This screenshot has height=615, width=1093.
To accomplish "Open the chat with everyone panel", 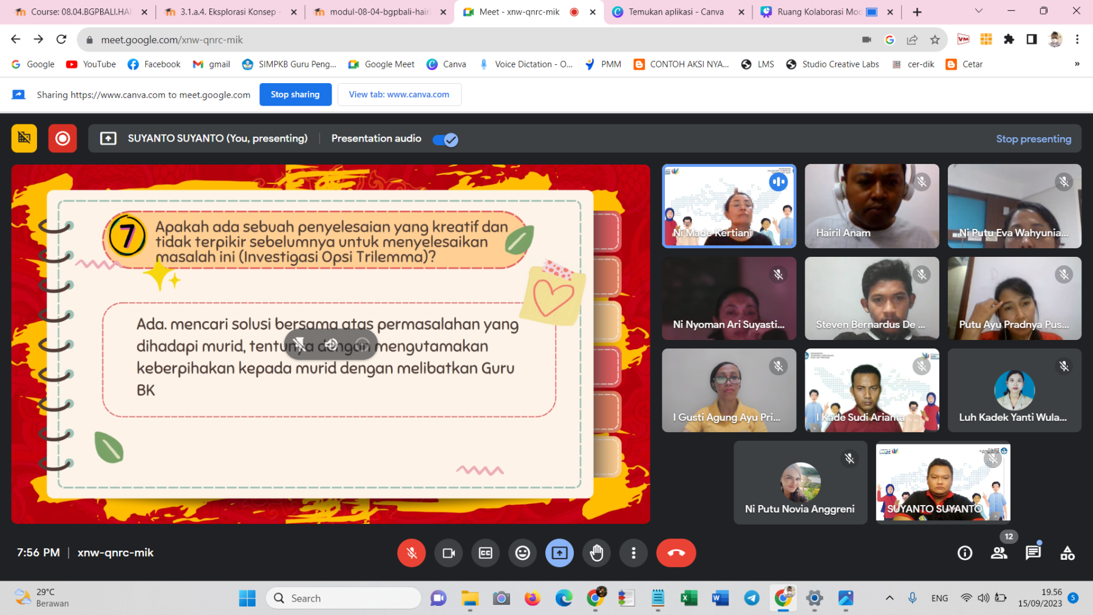I will (1032, 553).
